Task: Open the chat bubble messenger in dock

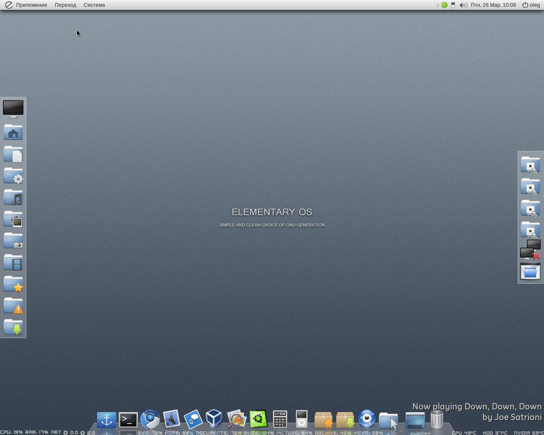Action: click(x=193, y=420)
